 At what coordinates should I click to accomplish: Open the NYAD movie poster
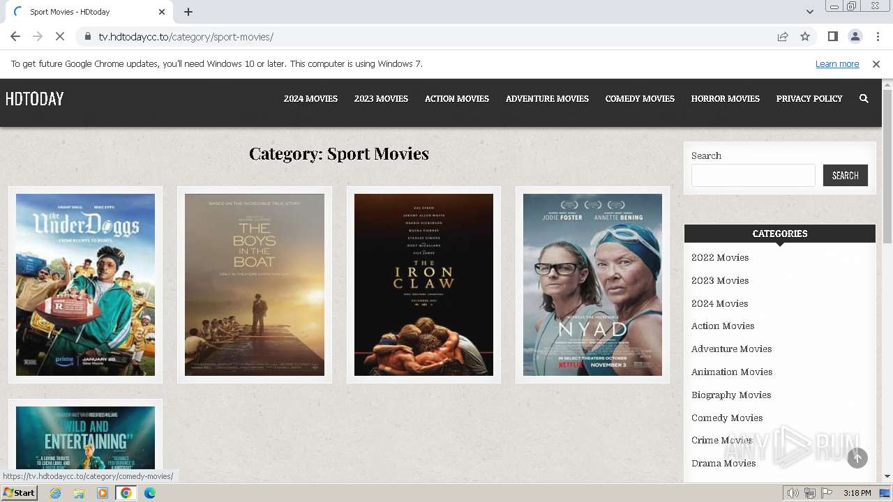click(x=592, y=284)
